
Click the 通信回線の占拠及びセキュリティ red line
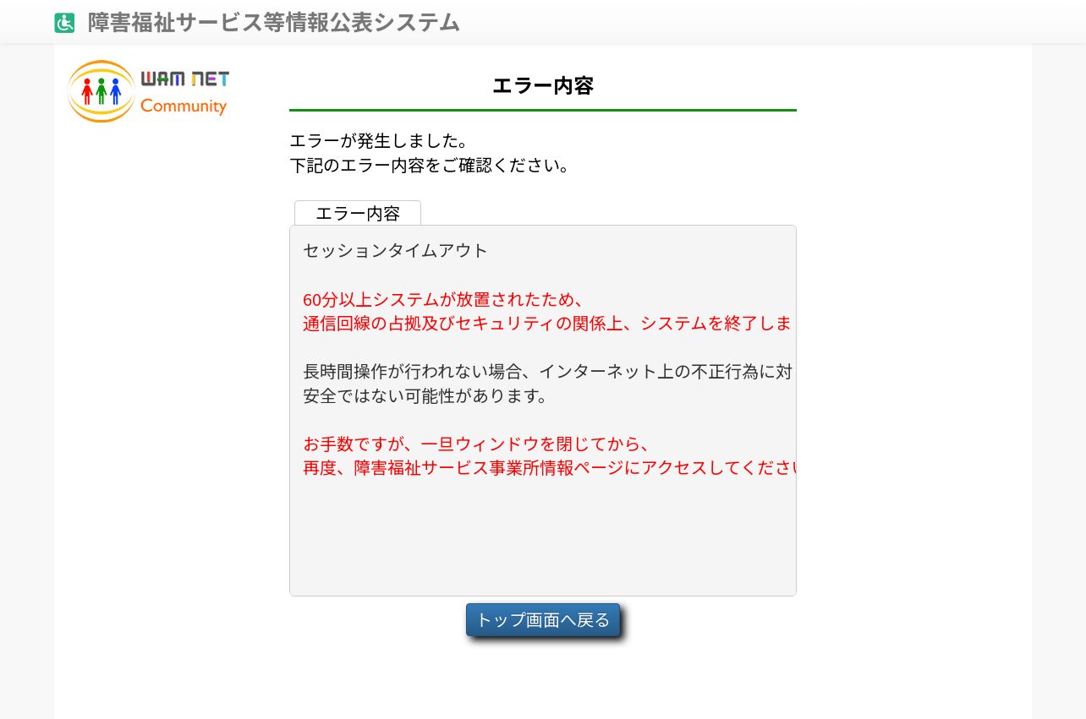point(547,323)
